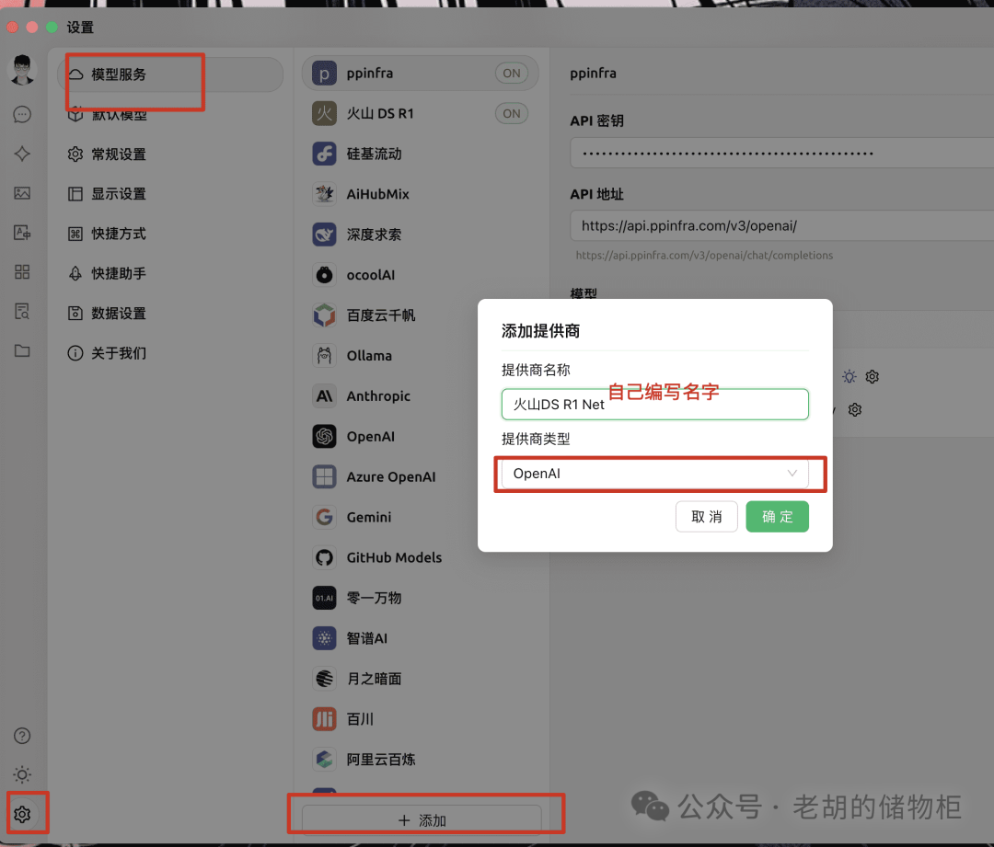This screenshot has height=847, width=994.
Task: Open the agents star sidebar icon
Action: coord(22,154)
